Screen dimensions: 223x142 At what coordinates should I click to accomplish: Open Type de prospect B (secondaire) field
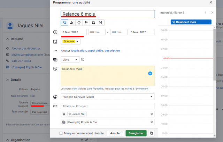pos(40,103)
